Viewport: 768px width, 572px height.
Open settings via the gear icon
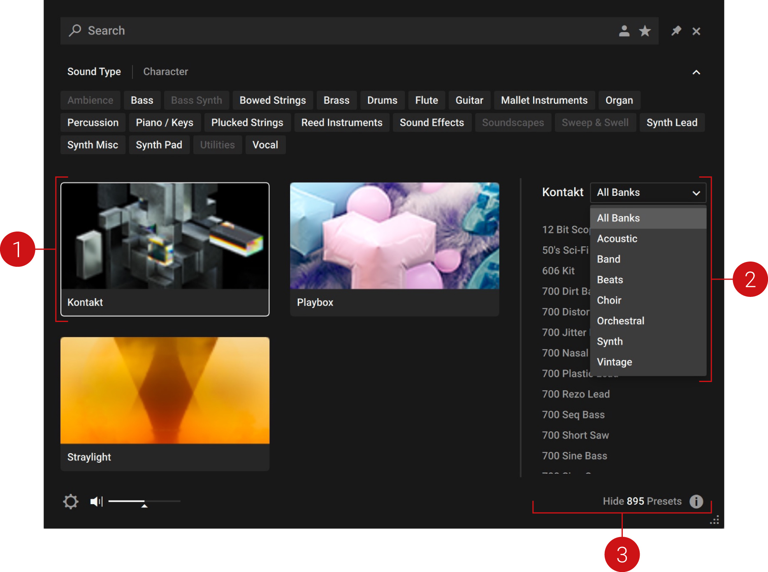(x=71, y=501)
